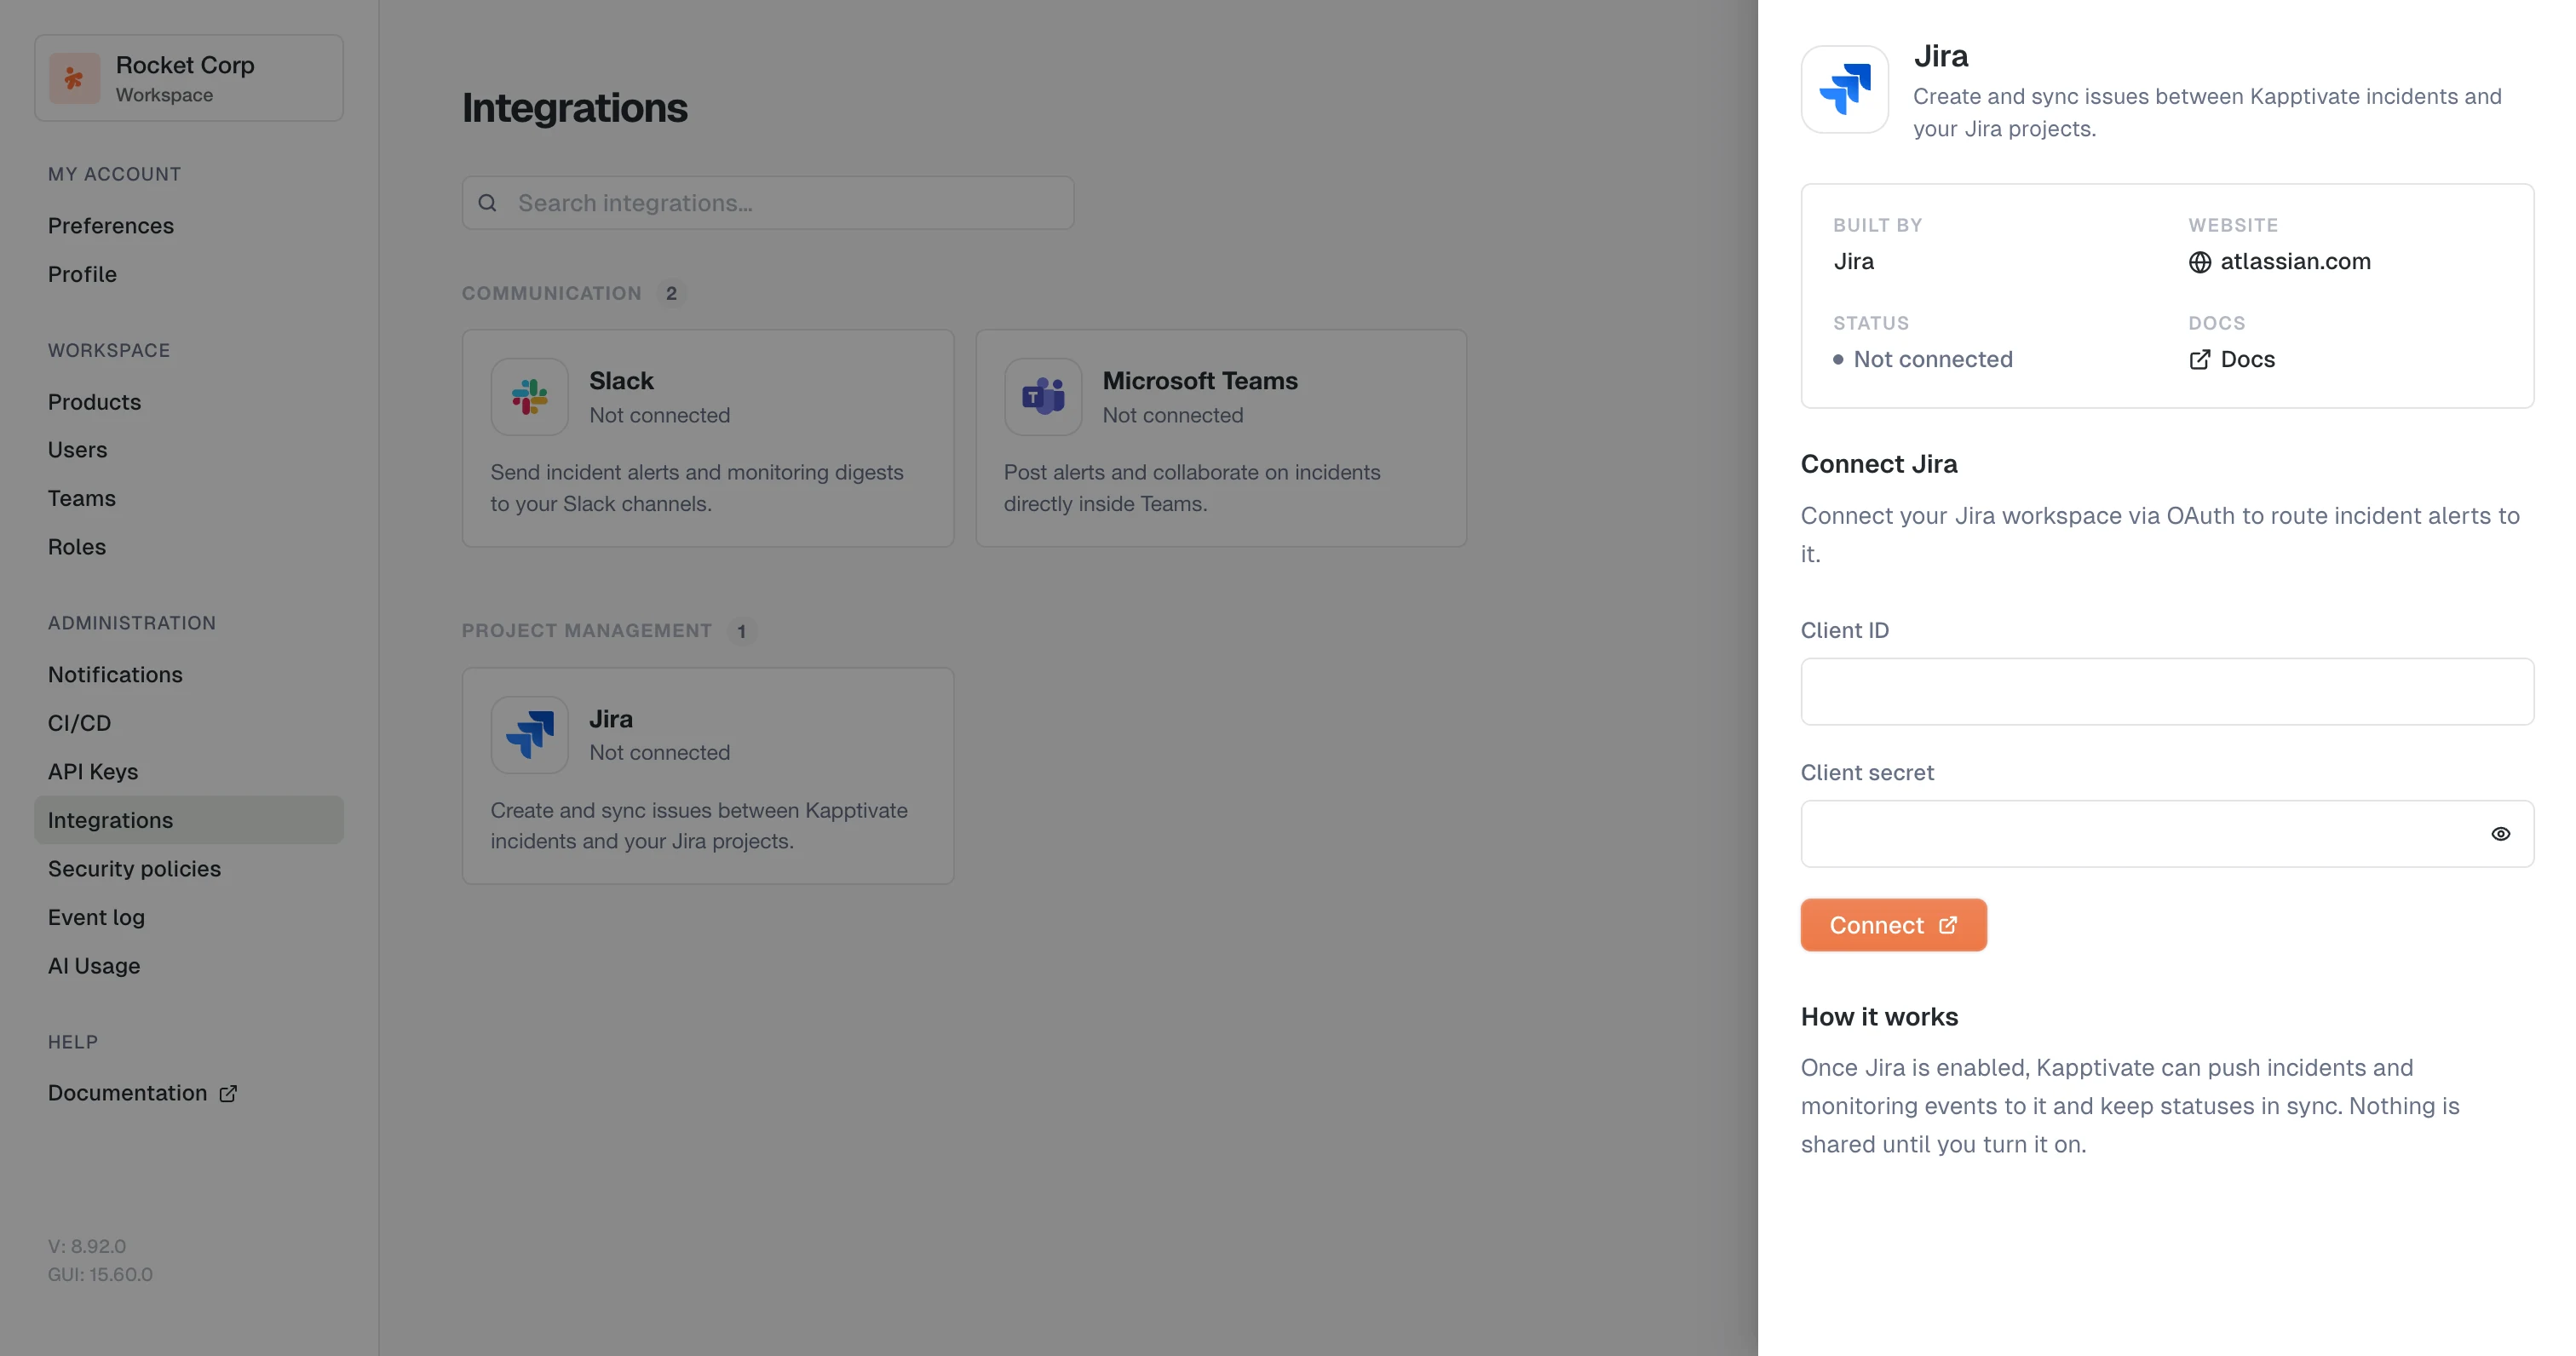
Task: Visit the atlassian.com website link
Action: [x=2279, y=262]
